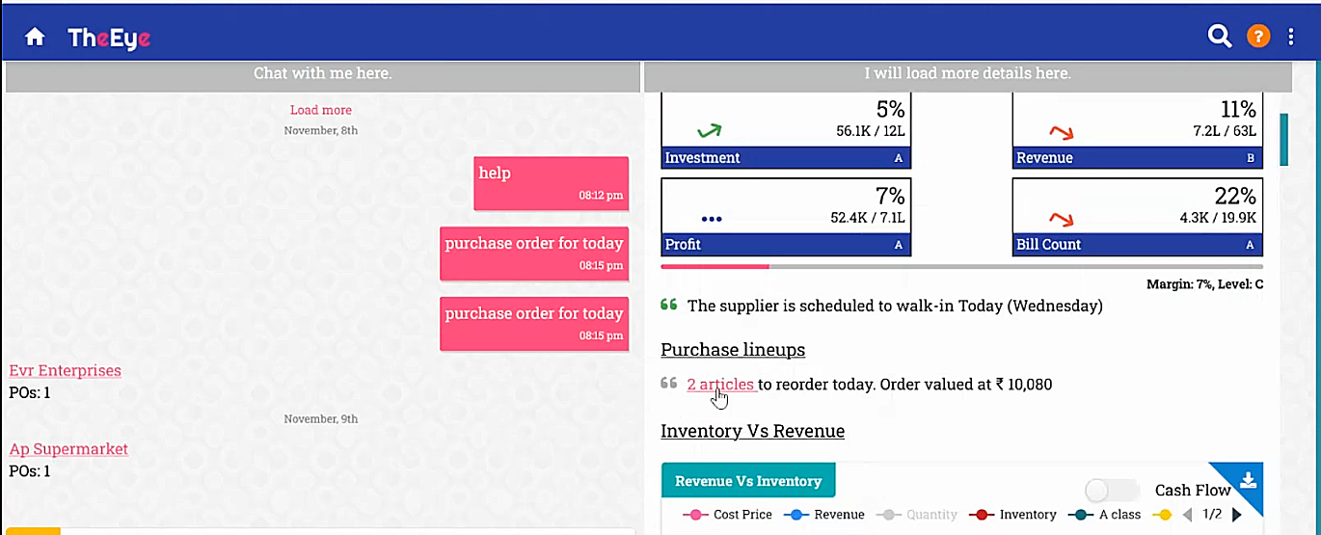The height and width of the screenshot is (535, 1321).
Task: Show the greyed-out Quantity legend series
Action: (x=917, y=515)
